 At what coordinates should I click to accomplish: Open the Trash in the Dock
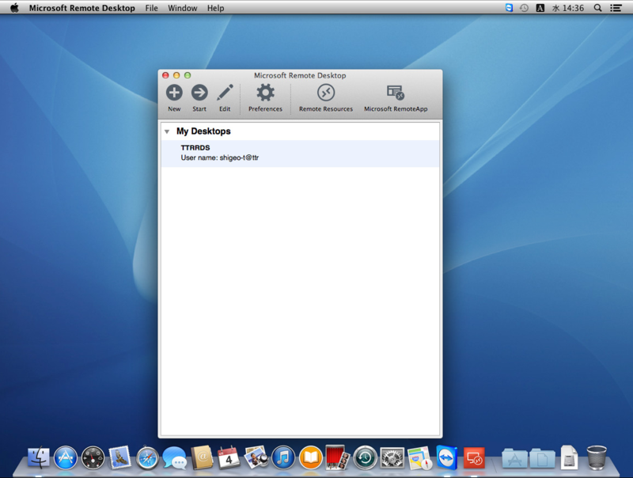[x=597, y=457]
